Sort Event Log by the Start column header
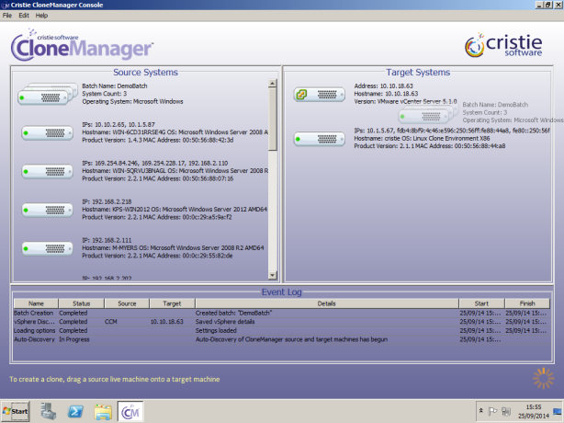Screen dimensions: 564x423 click(481, 303)
